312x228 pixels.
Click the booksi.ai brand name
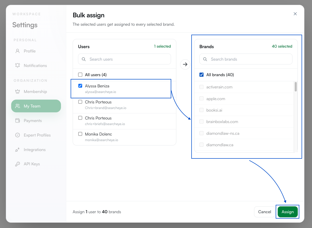tap(214, 110)
